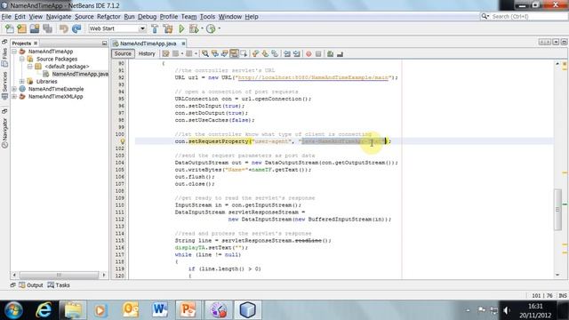Expand the NameAndTimeExample project
Screen dimensions: 569x320
(14, 89)
